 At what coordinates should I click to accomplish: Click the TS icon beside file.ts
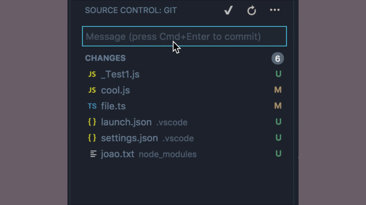click(x=92, y=106)
